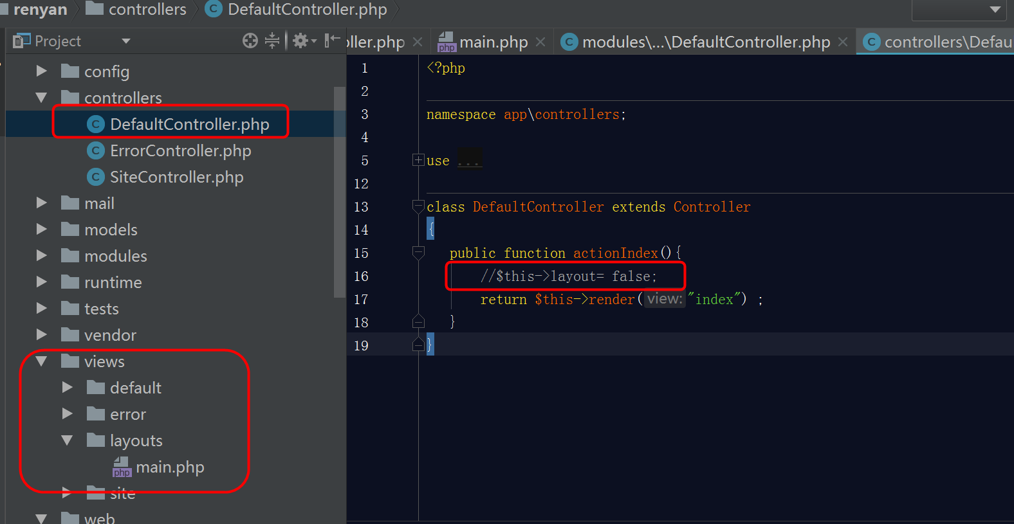The image size is (1014, 524).
Task: Switch to the main.php editor tab
Action: click(492, 42)
